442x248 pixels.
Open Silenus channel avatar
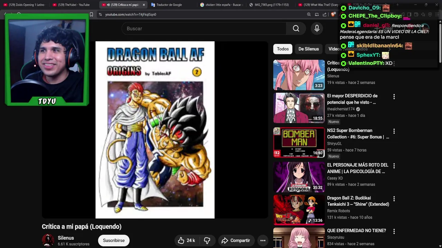[48, 240]
